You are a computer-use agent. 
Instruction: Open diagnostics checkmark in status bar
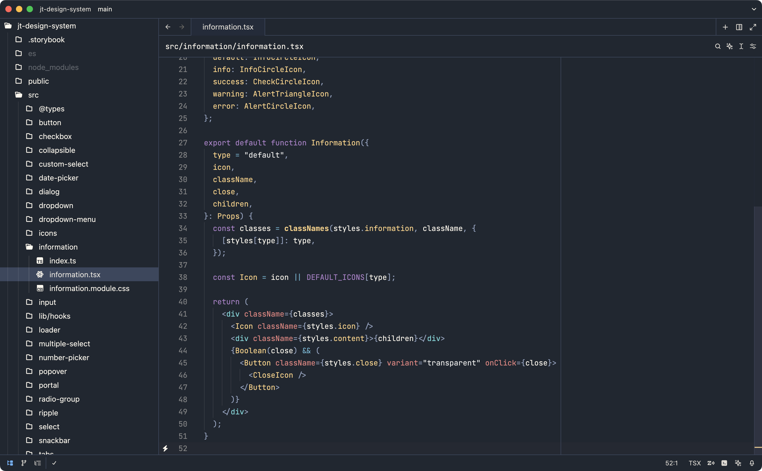pyautogui.click(x=54, y=463)
